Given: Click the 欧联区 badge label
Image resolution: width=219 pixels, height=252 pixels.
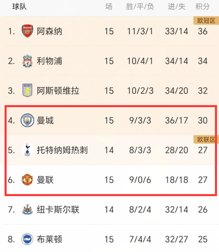Looking at the screenshot, I should tap(206, 140).
